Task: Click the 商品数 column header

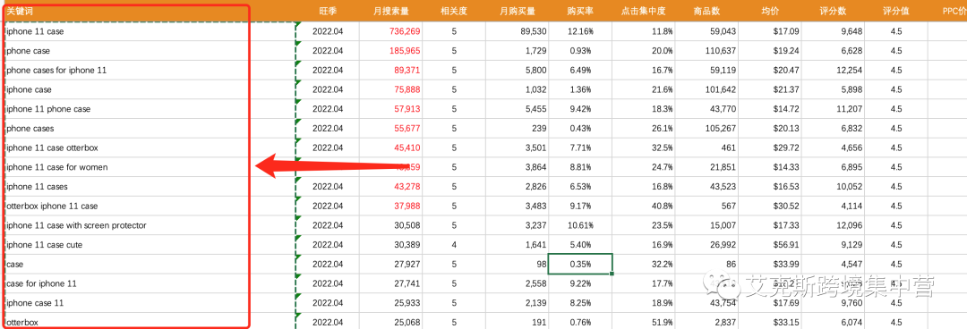Action: pos(706,11)
